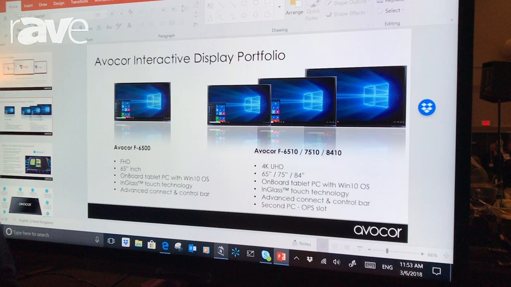Open Outlook from the taskbar
The width and height of the screenshot is (511, 287).
pos(192,248)
